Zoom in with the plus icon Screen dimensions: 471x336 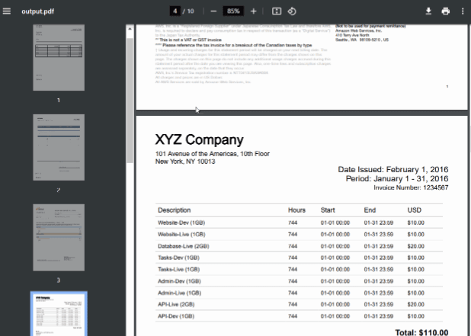coord(254,11)
